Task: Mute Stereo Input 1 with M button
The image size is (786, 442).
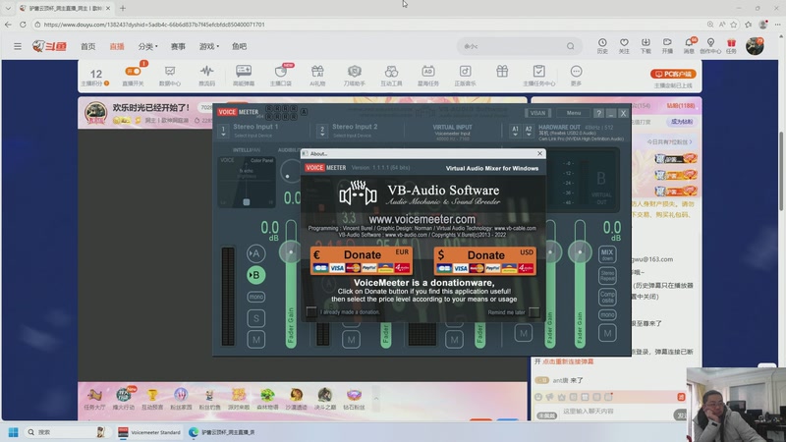Action: pyautogui.click(x=256, y=339)
